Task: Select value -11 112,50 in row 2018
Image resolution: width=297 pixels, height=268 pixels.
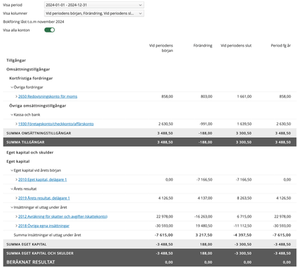Action: click(x=243, y=226)
